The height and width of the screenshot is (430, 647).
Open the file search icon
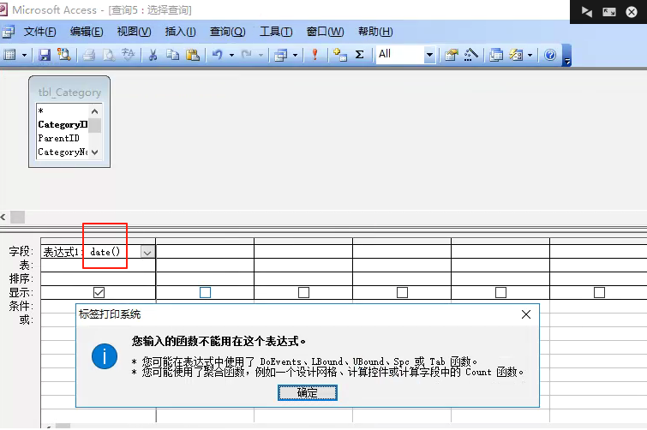click(x=64, y=55)
